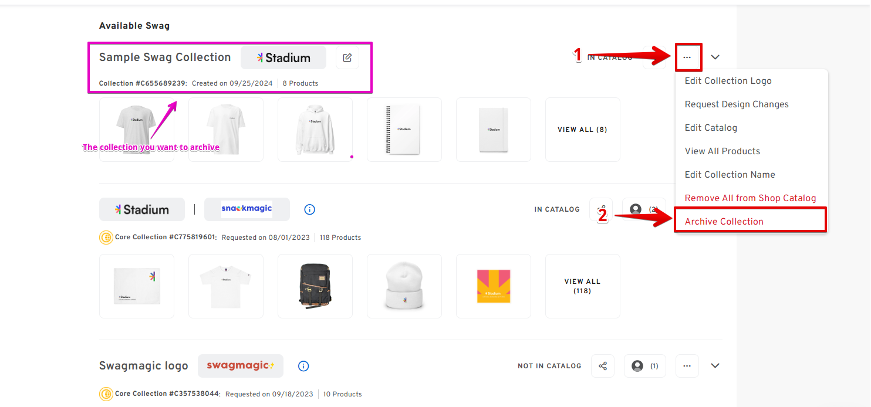Open the users button showing (1)

[644, 366]
